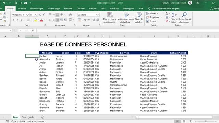
Task: Click the Cut scissors icon
Action: pyautogui.click(x=5, y=13)
